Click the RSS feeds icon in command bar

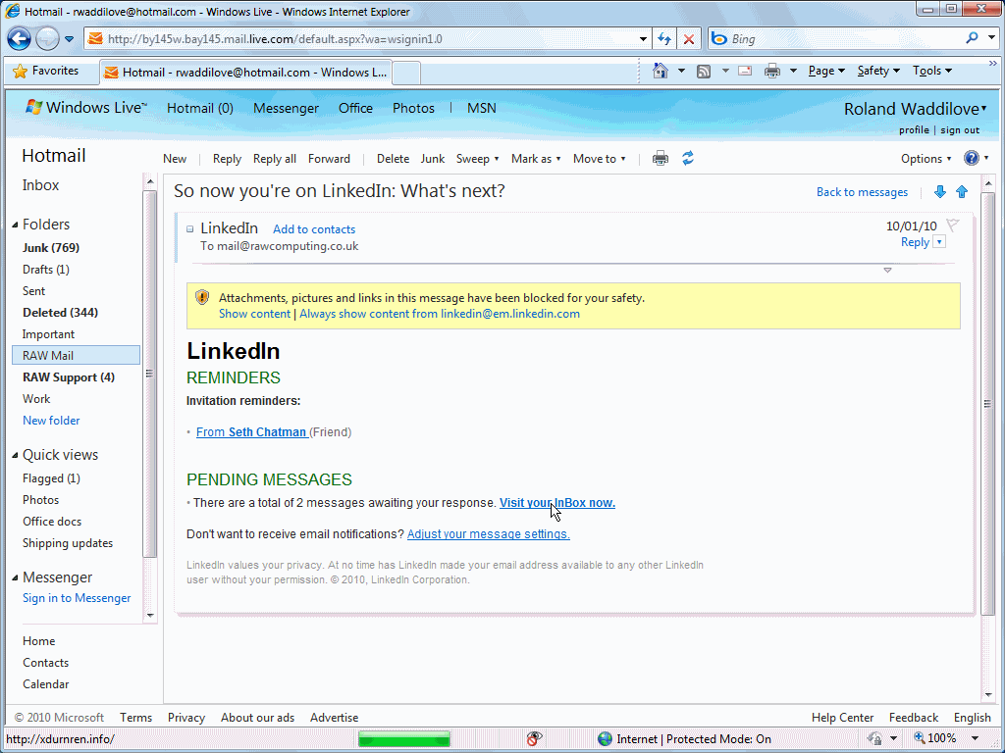tap(704, 71)
